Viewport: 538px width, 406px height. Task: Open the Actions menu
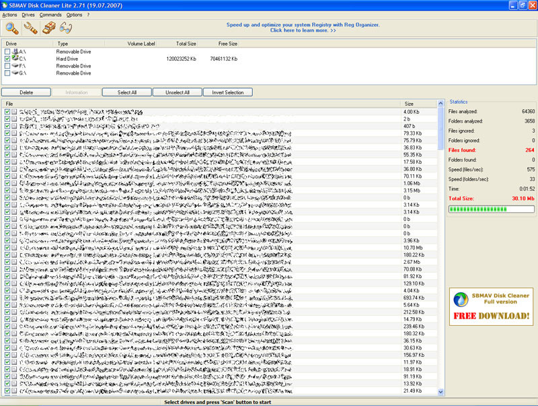click(9, 15)
